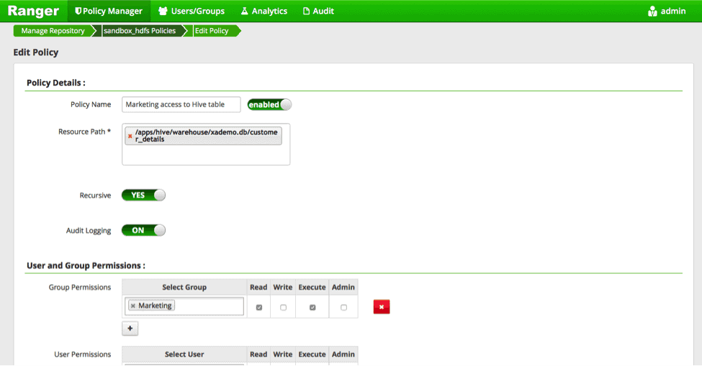Turn off the Audit Logging switch
Image resolution: width=702 pixels, height=366 pixels.
click(143, 231)
